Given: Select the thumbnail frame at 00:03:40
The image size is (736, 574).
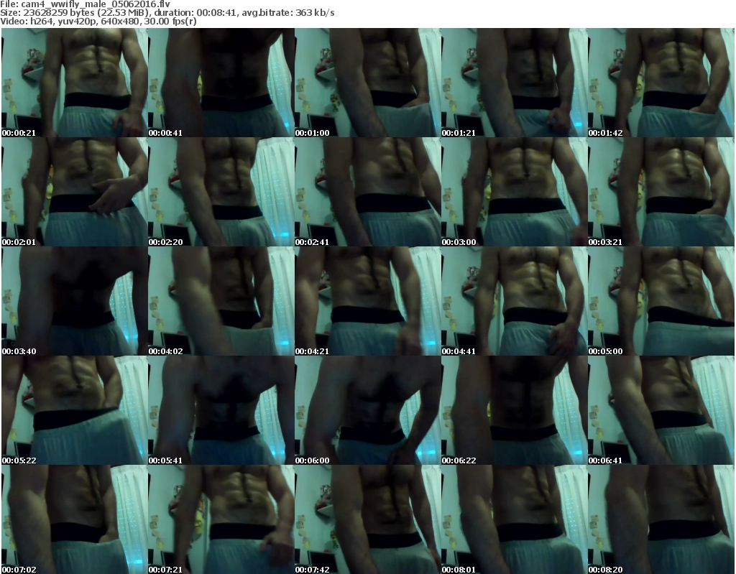Looking at the screenshot, I should pos(74,301).
